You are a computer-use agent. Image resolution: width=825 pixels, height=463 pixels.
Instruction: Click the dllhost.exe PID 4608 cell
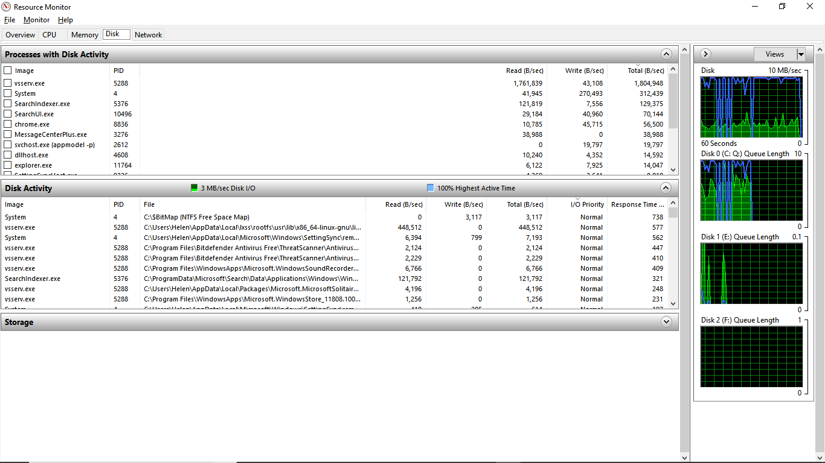click(x=121, y=155)
